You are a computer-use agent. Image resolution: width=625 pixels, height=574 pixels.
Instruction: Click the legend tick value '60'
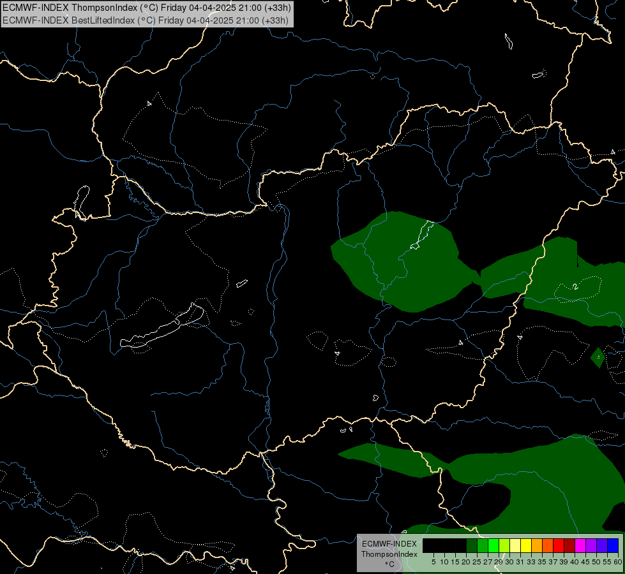click(618, 562)
